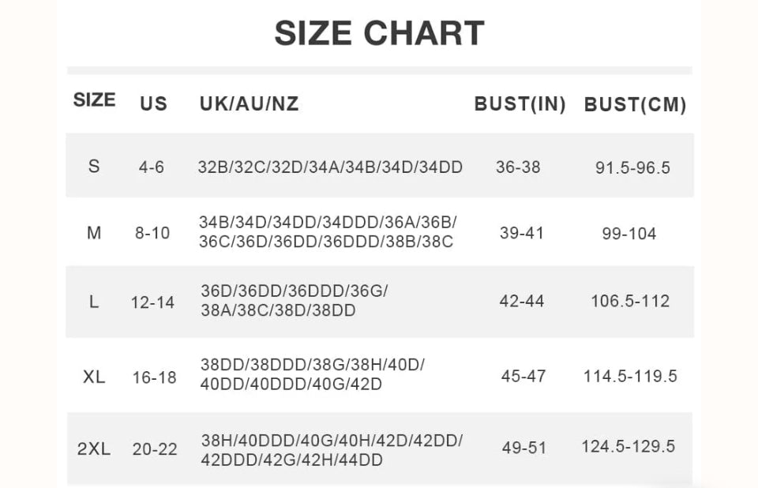This screenshot has height=488, width=758.
Task: Click the UK/AU/NZ column header
Action: (x=250, y=103)
